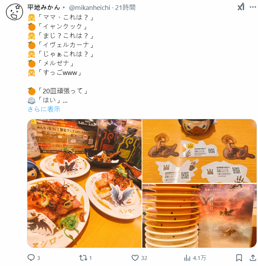This screenshot has height=266, width=258.
Task: Open the stacked plates photo
Action: pos(199,216)
